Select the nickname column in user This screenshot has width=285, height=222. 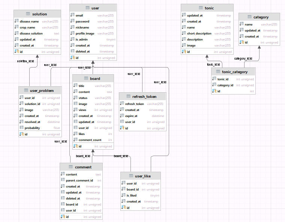93,27
